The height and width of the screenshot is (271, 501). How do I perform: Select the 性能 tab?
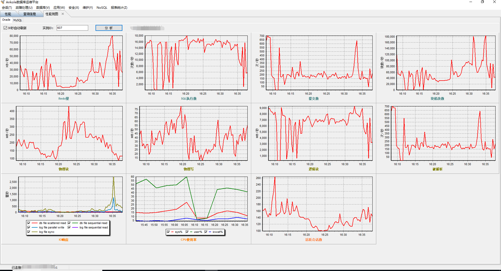pos(8,14)
